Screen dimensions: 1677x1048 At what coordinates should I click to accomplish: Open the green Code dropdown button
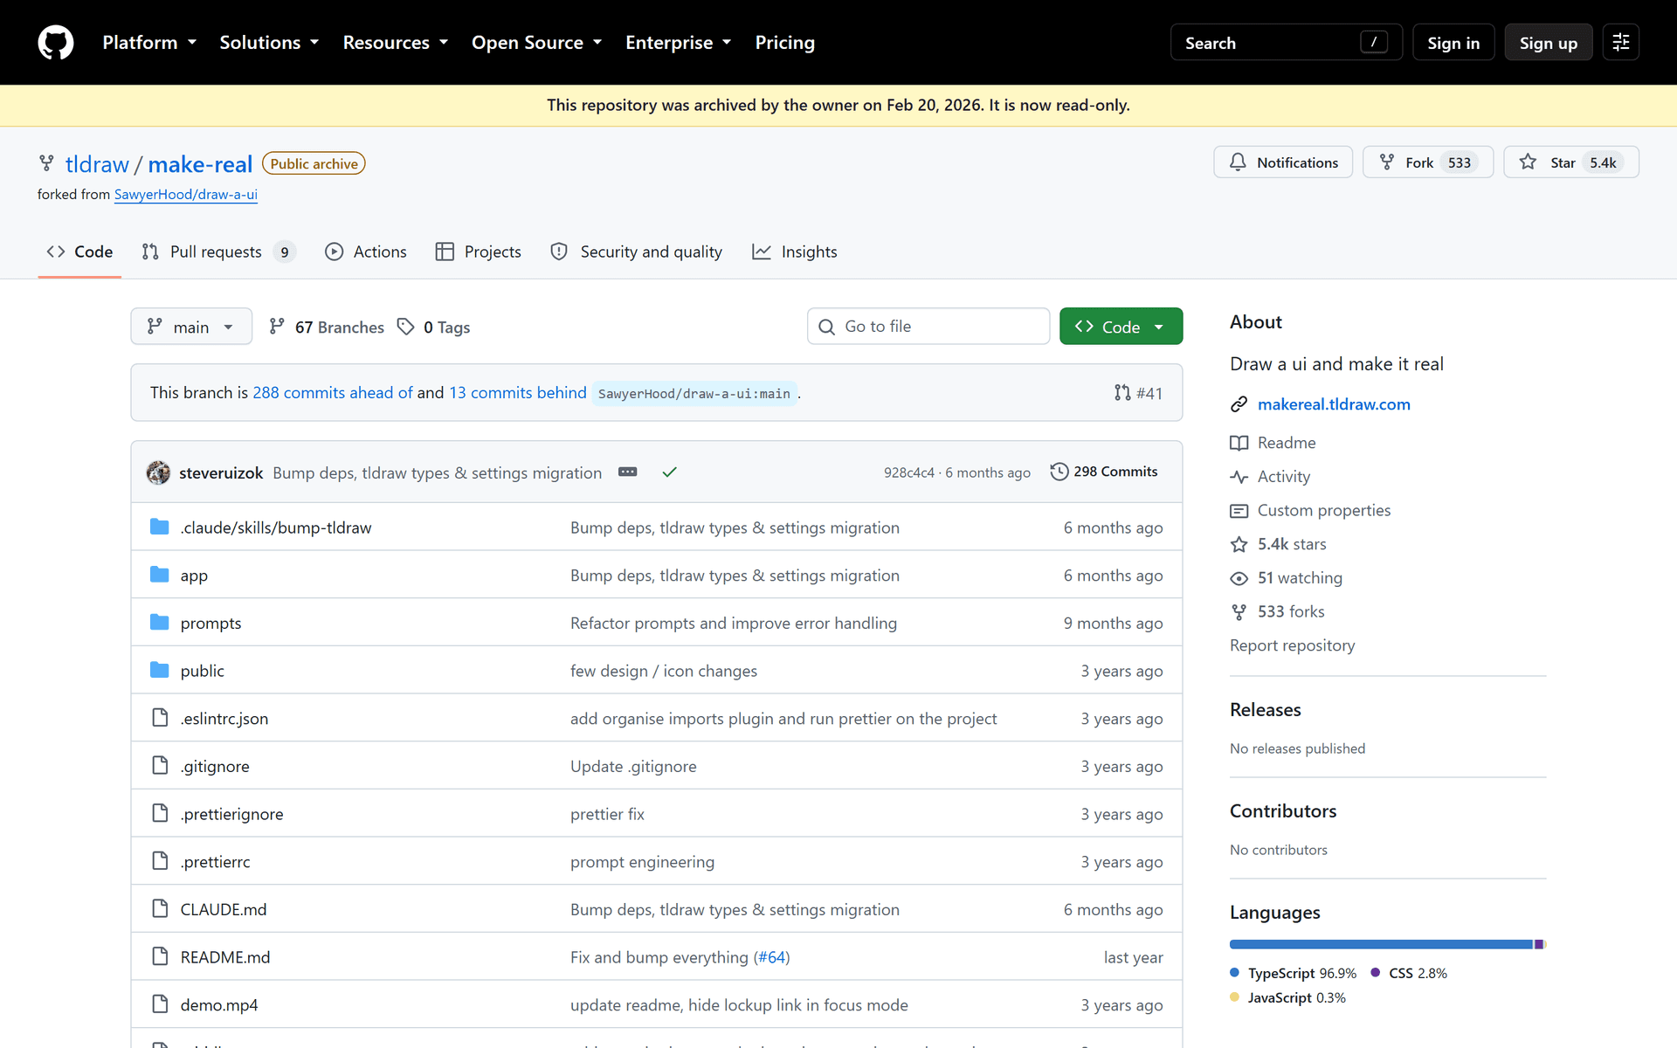[1121, 327]
